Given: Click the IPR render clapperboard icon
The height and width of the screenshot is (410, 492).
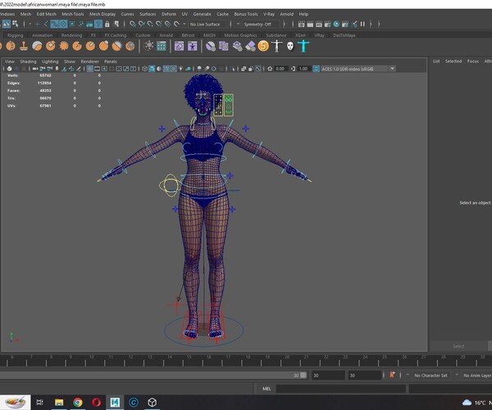Looking at the screenshot, I should [319, 24].
